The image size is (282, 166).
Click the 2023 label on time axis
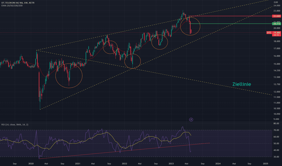pos(171,164)
